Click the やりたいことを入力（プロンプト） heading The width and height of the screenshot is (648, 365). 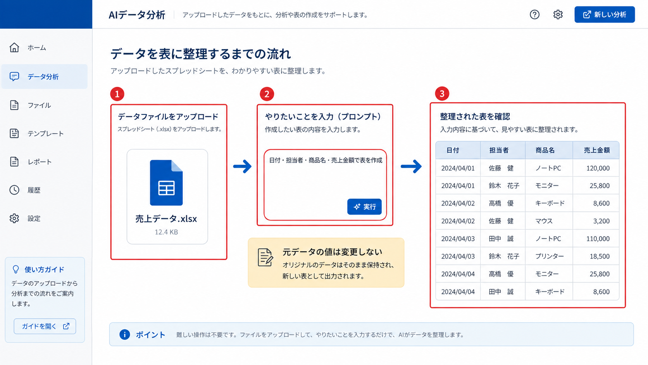point(325,116)
